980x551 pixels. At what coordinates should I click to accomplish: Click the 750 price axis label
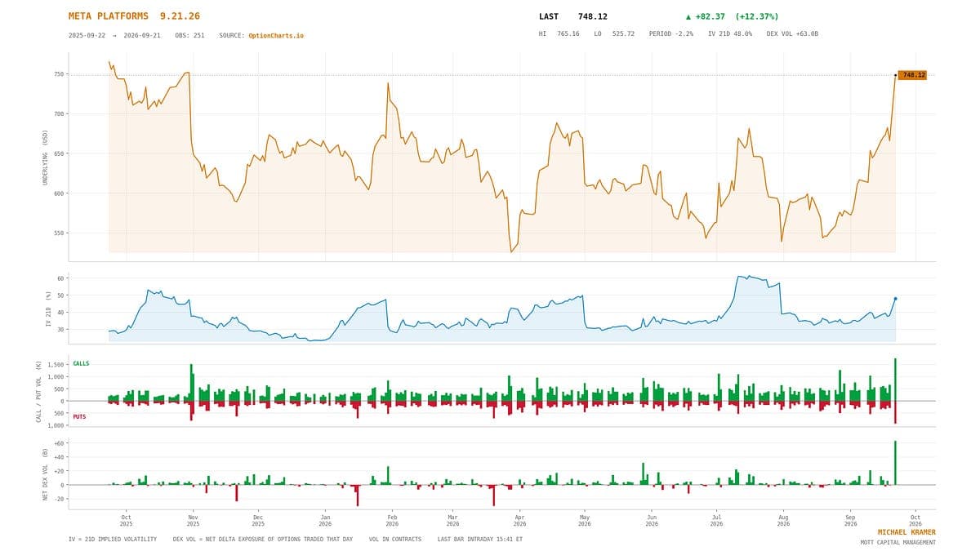[58, 74]
